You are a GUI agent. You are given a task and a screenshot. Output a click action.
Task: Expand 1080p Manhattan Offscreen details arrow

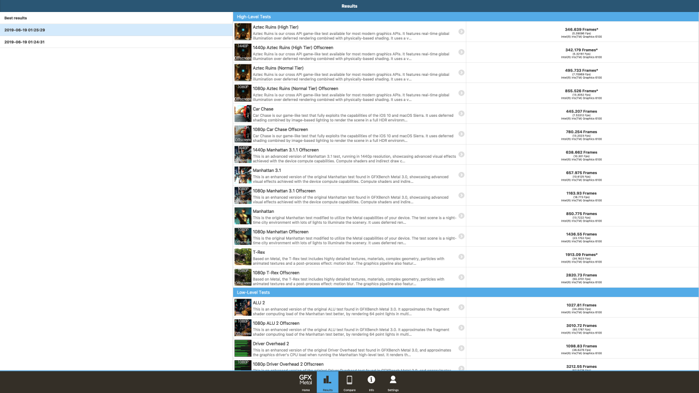point(461,236)
